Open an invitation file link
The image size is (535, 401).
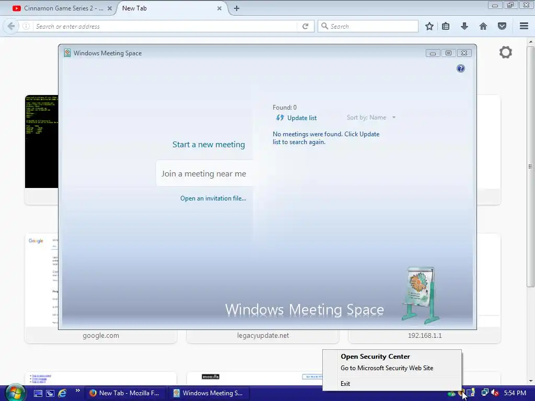click(x=213, y=198)
